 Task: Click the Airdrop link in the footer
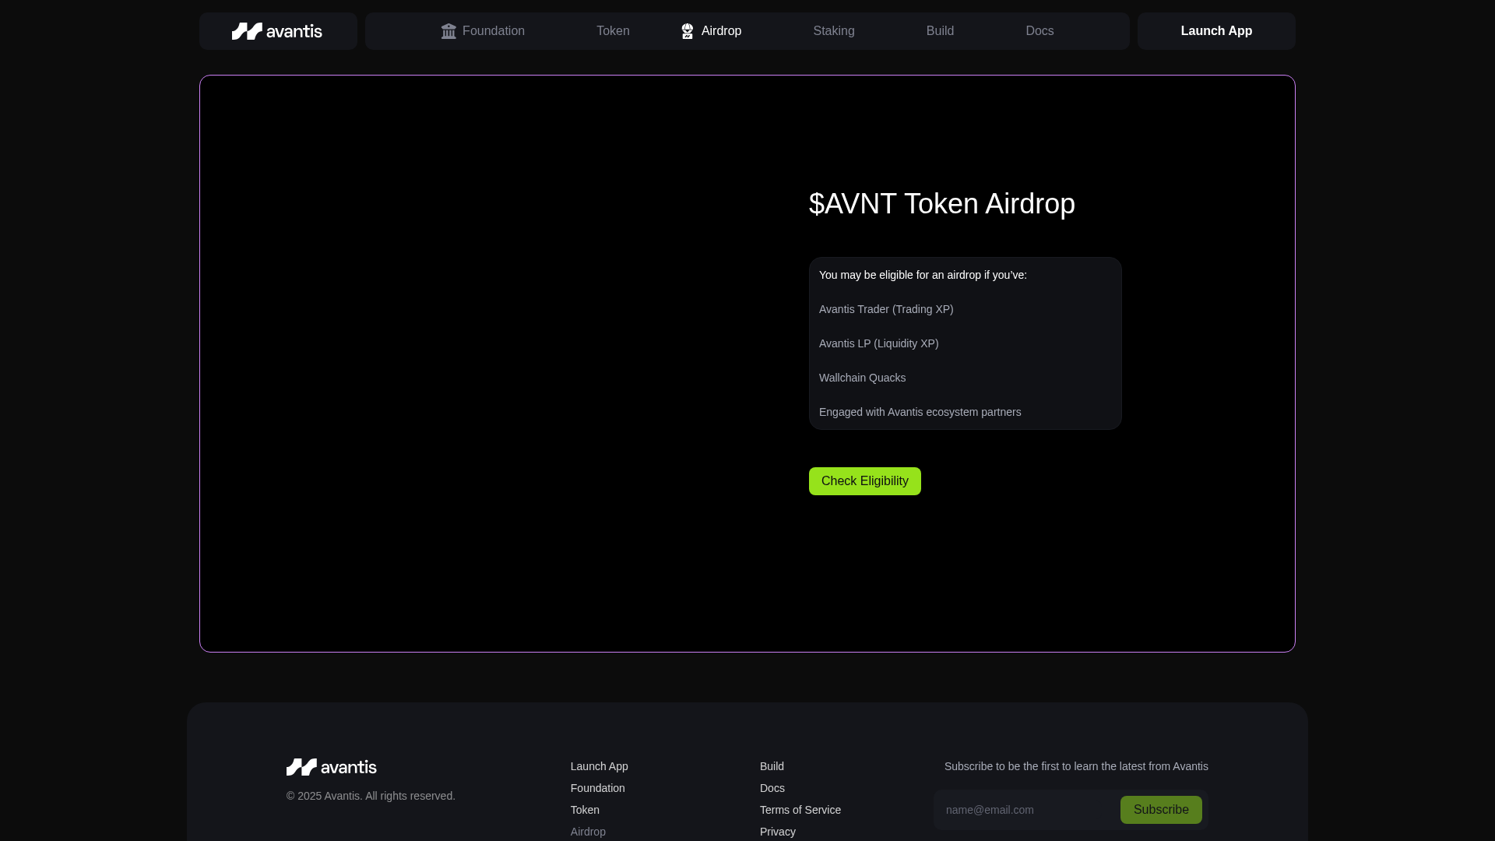588,832
